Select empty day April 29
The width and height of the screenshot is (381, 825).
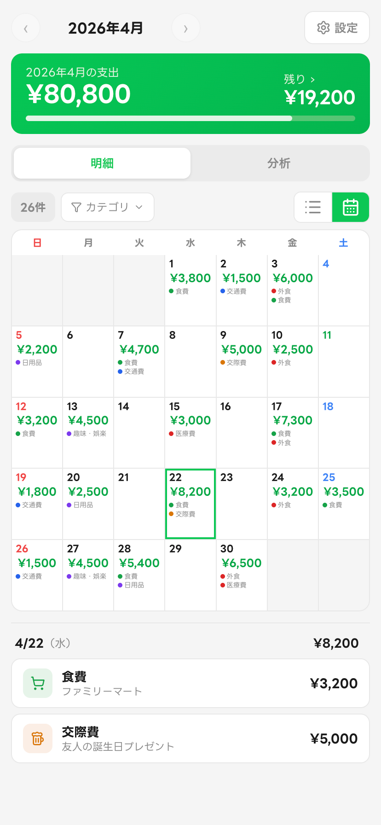(x=190, y=575)
